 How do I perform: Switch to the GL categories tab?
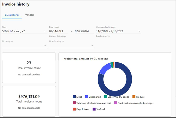tap(12, 15)
